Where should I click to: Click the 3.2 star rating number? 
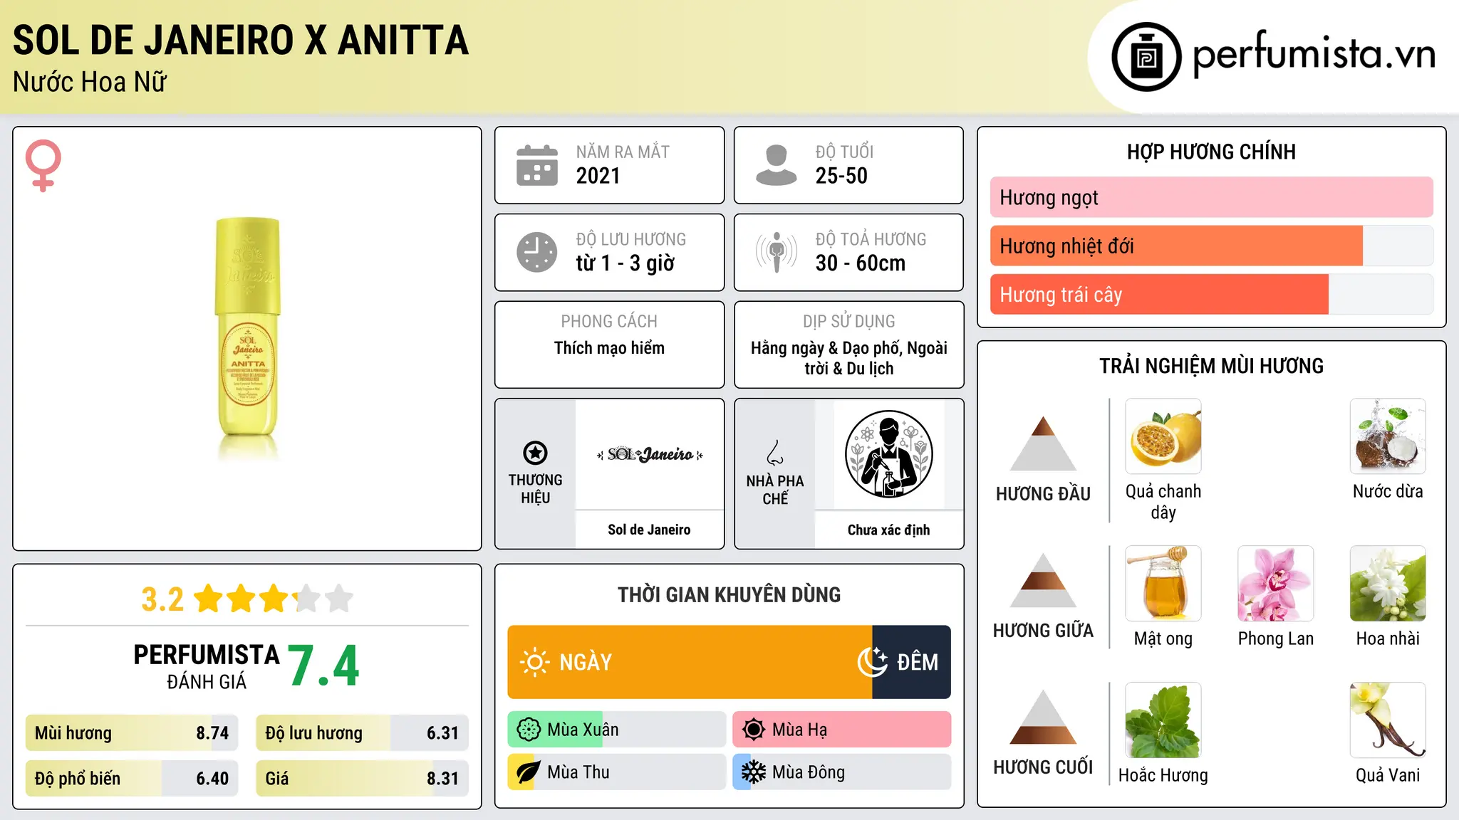[162, 599]
